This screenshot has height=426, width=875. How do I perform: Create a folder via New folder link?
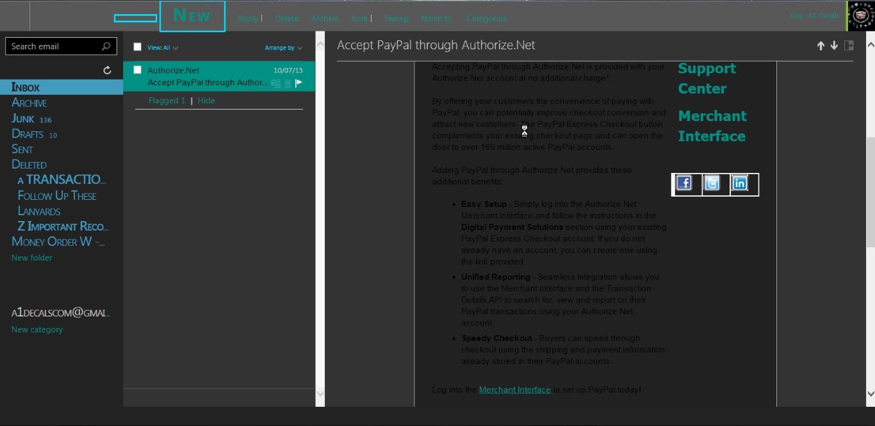click(x=32, y=258)
